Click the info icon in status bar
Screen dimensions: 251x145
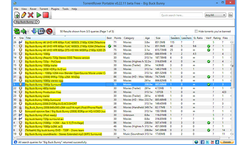(16, 142)
